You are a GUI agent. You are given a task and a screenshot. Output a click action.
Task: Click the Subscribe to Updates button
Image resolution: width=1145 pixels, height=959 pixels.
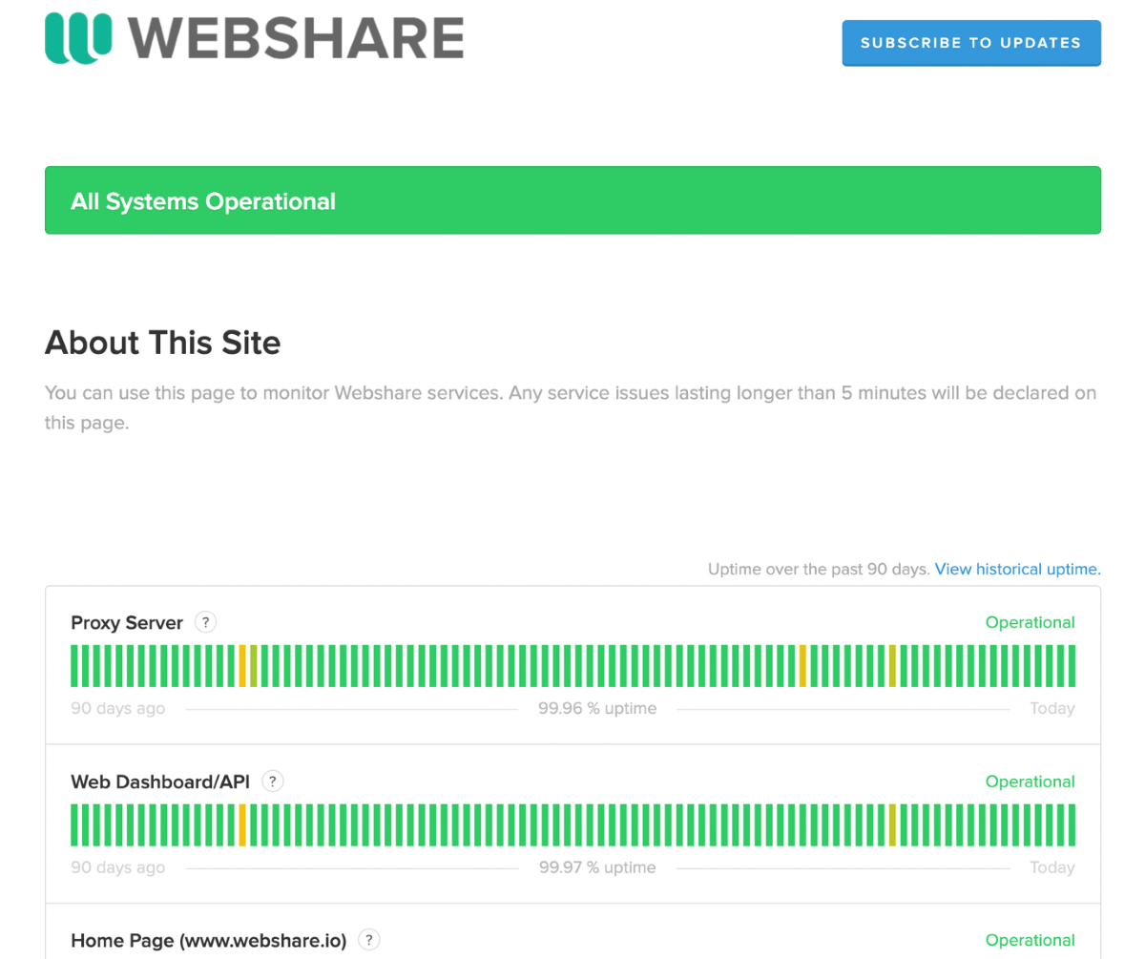(x=971, y=43)
